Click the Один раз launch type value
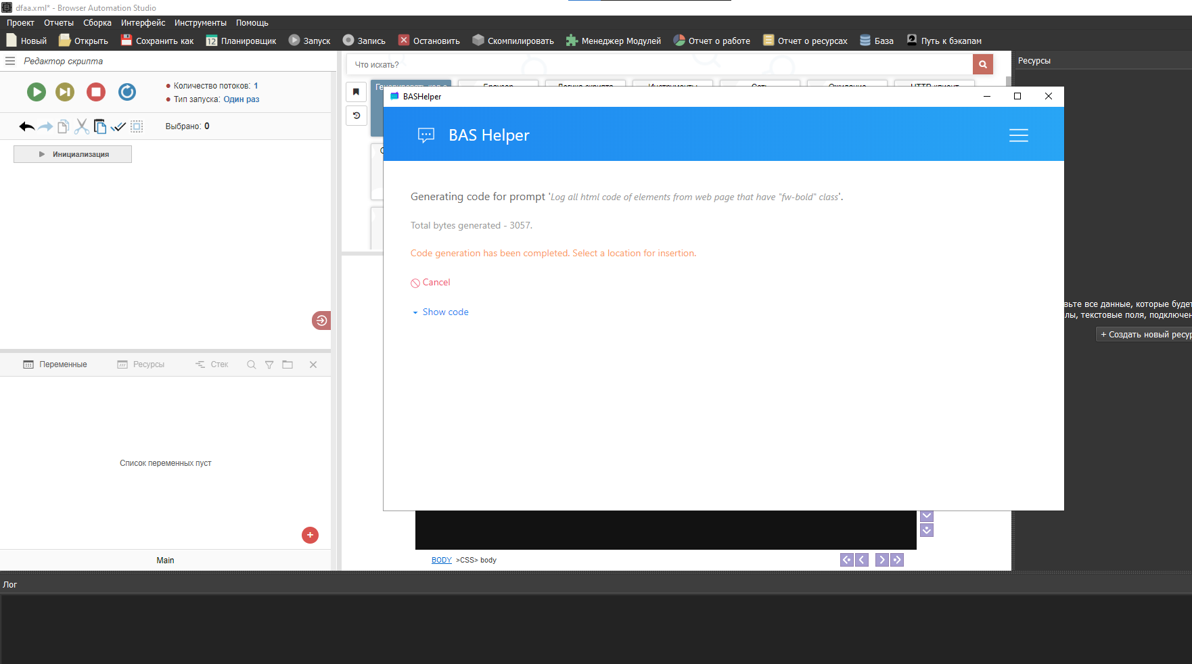 pyautogui.click(x=242, y=99)
